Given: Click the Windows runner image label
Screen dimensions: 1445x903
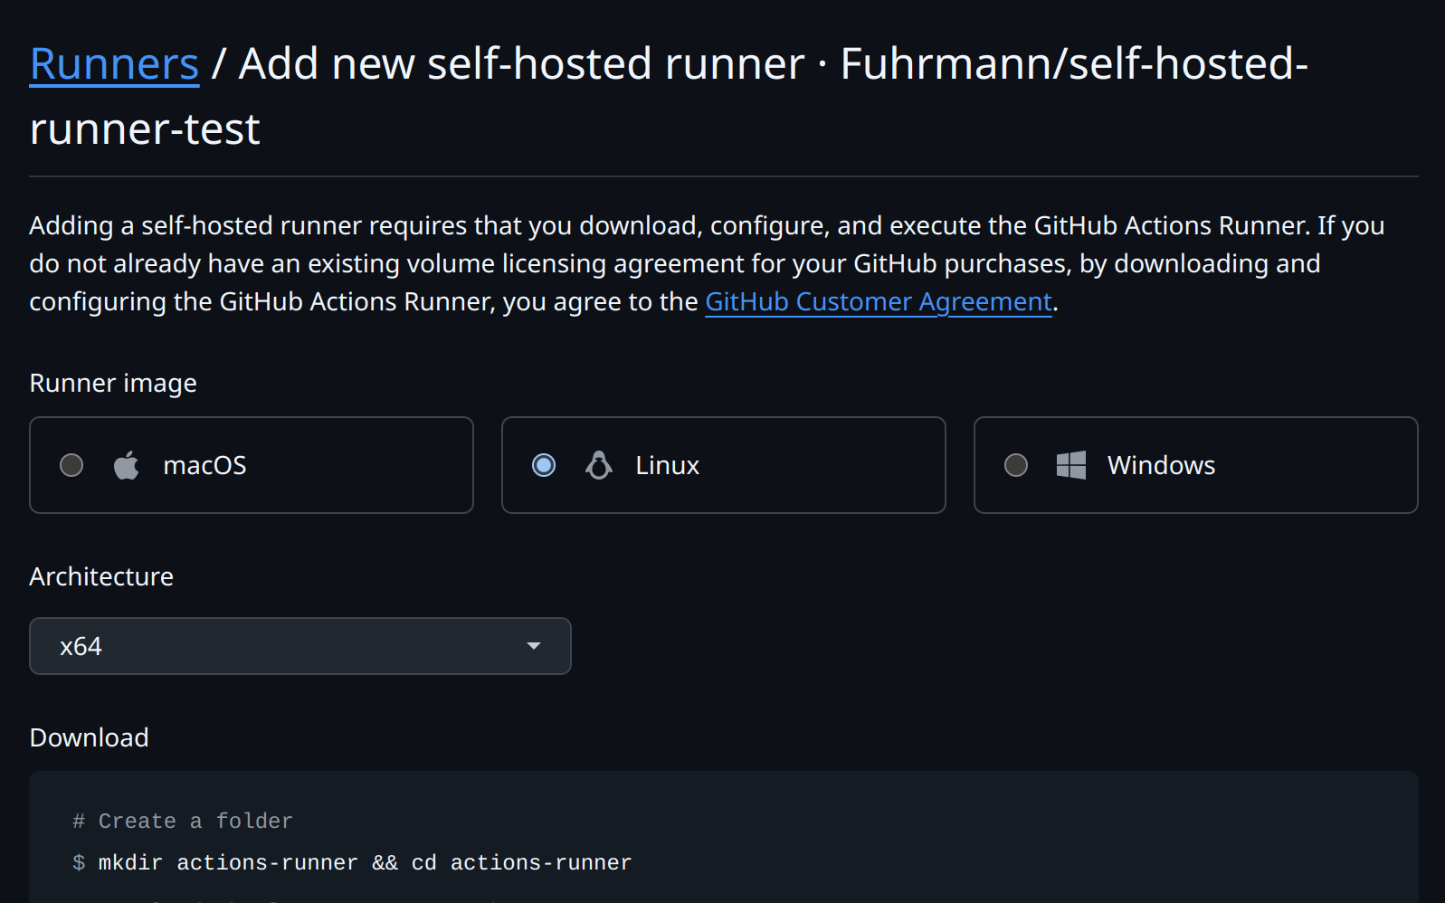Looking at the screenshot, I should [1161, 465].
